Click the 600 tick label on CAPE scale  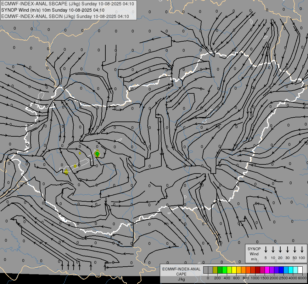click(x=236, y=278)
